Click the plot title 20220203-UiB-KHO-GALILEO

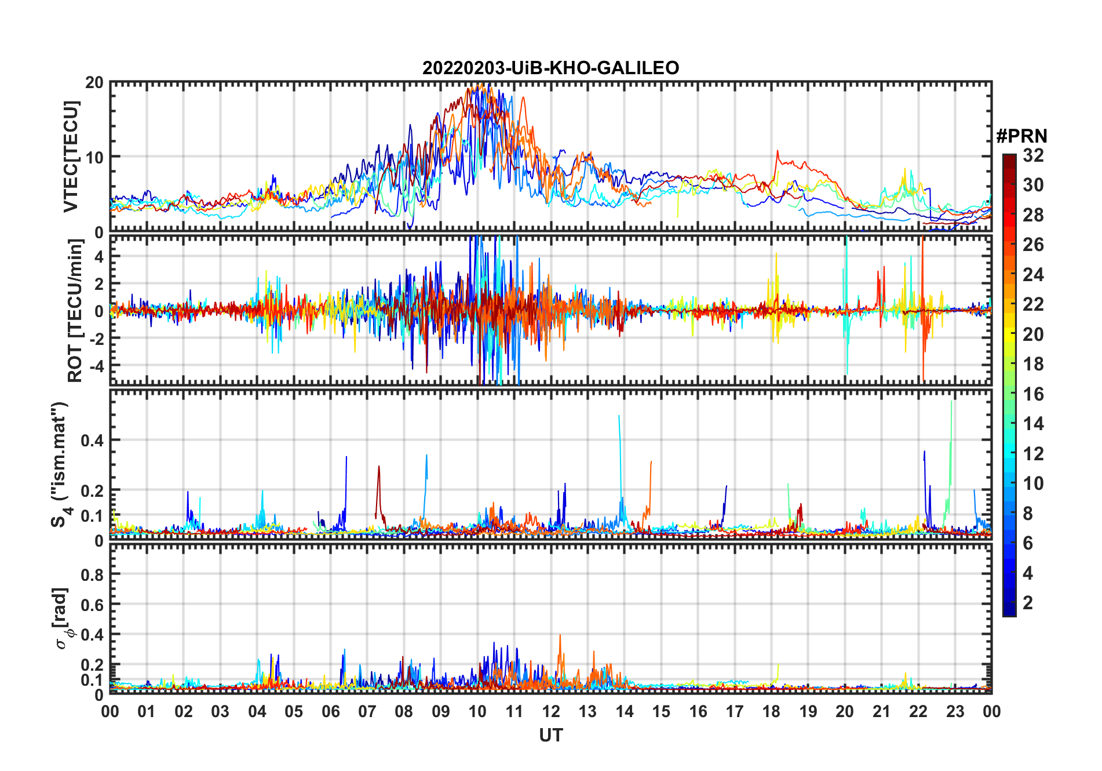point(550,68)
